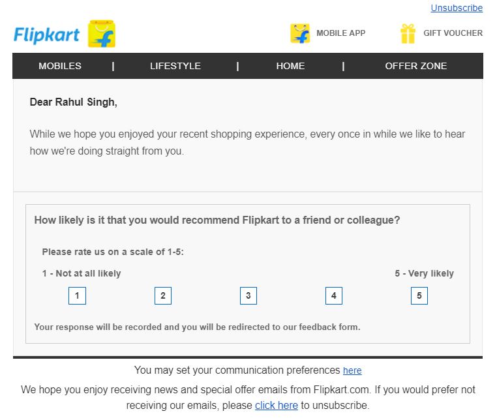
Task: Choose rating 3 box
Action: tap(248, 295)
